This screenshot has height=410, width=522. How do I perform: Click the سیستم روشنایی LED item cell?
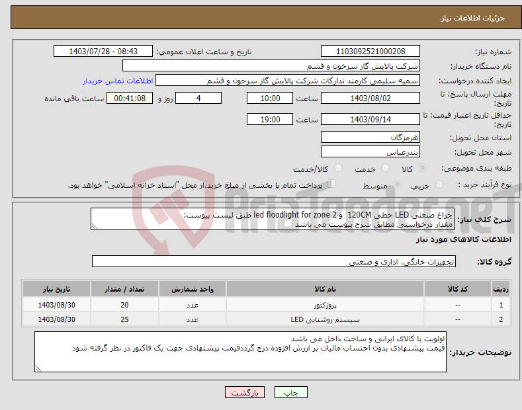325,319
